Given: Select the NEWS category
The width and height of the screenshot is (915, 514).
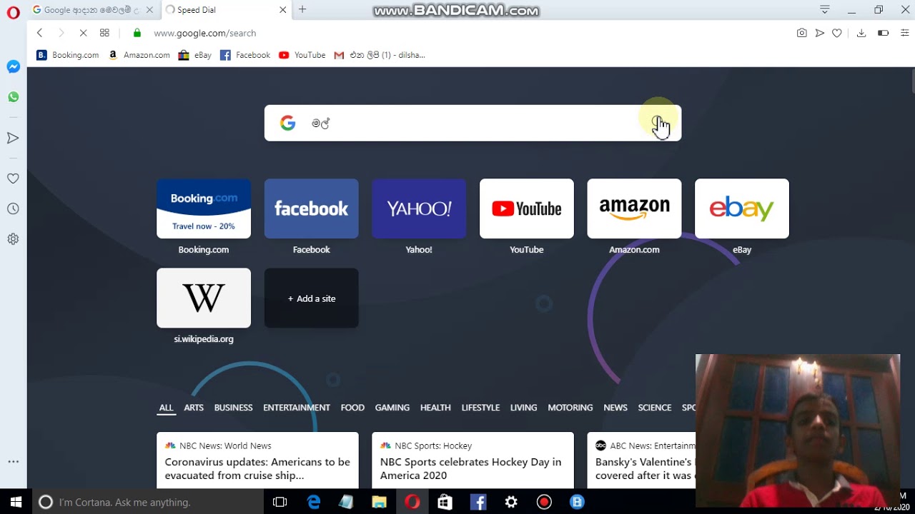Looking at the screenshot, I should tap(615, 408).
